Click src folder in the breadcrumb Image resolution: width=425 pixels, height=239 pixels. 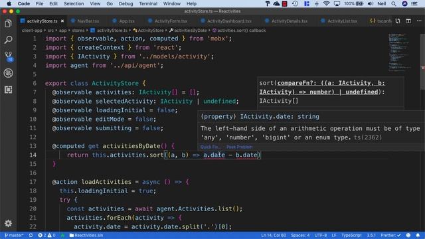pyautogui.click(x=50, y=31)
